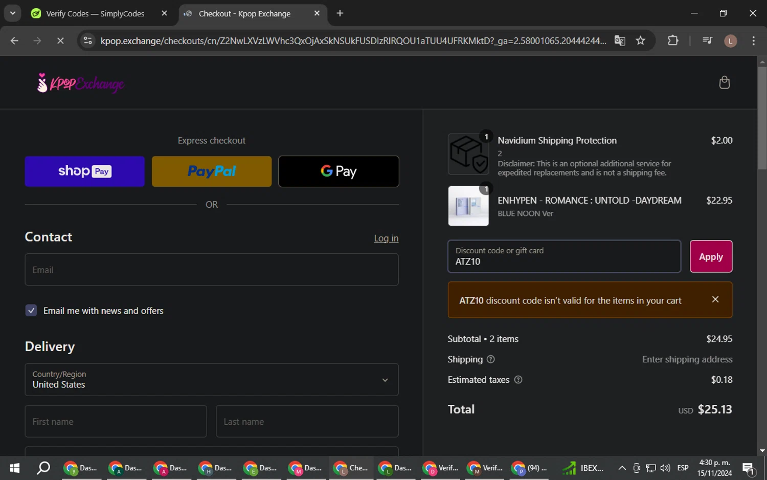Click the Estimated taxes help icon
767x480 pixels.
(x=518, y=380)
